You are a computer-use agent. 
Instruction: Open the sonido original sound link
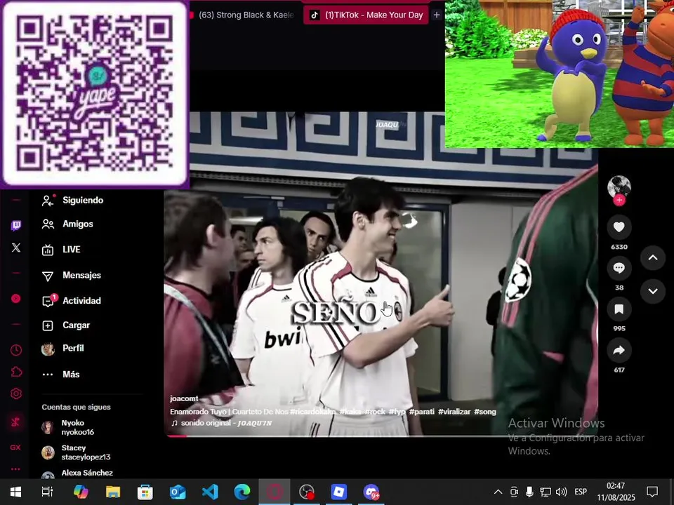[x=221, y=423]
